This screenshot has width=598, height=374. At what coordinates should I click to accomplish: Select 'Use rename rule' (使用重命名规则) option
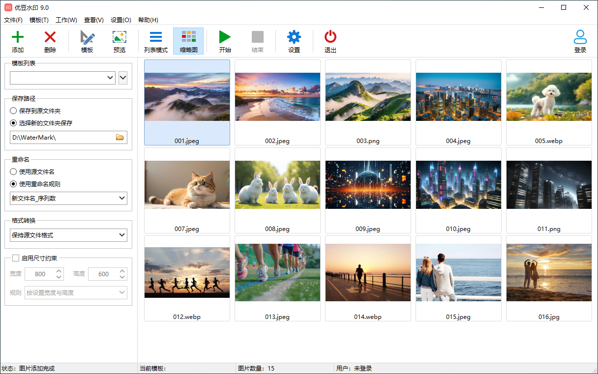coord(35,184)
